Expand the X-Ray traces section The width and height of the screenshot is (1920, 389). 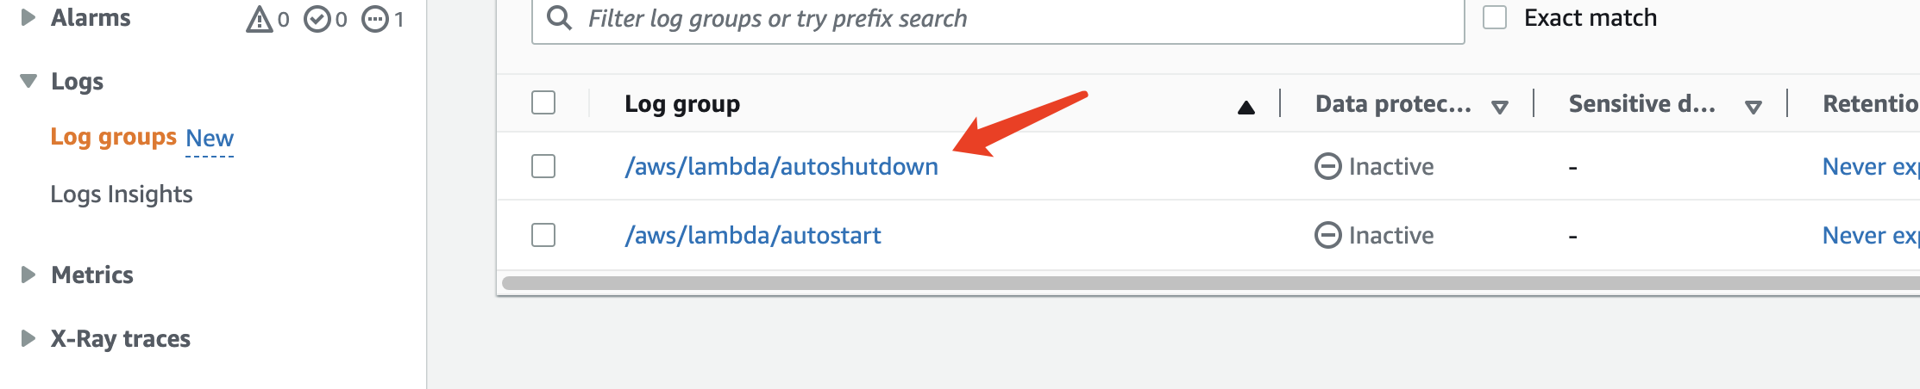pyautogui.click(x=28, y=338)
